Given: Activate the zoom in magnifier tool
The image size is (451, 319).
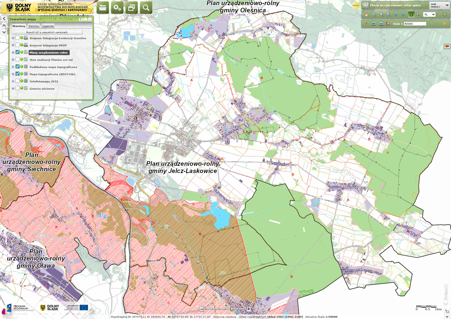Looking at the screenshot, I should (374, 14).
